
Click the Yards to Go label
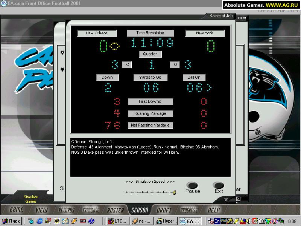pos(150,78)
